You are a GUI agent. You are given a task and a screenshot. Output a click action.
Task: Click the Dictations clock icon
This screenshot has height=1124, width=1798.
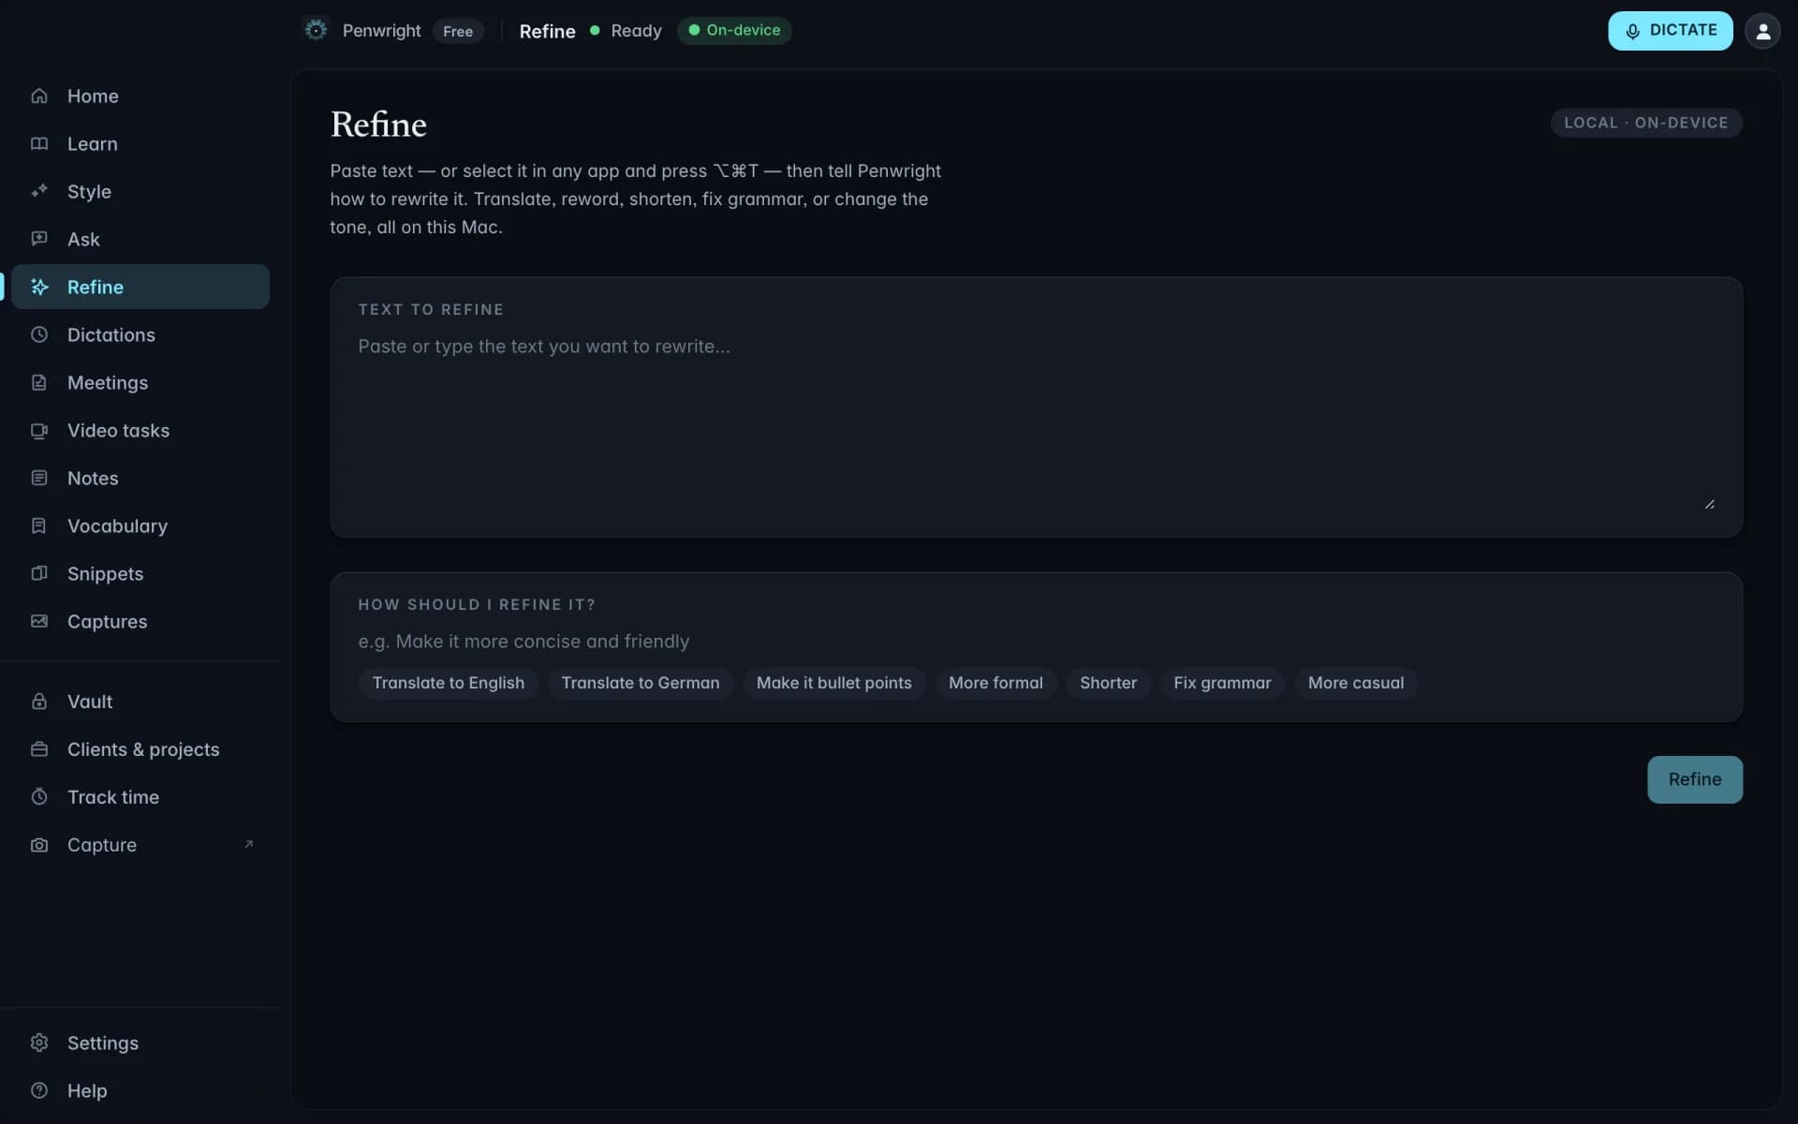click(39, 334)
